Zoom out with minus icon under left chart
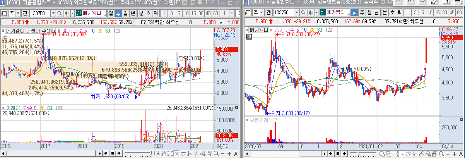 223,153
